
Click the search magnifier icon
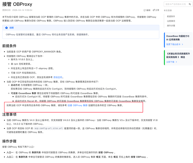pyautogui.click(x=190, y=4)
